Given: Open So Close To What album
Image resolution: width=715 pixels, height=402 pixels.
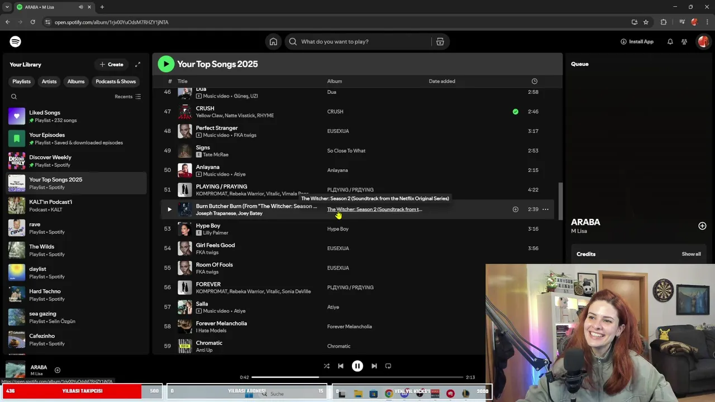Looking at the screenshot, I should tap(346, 151).
